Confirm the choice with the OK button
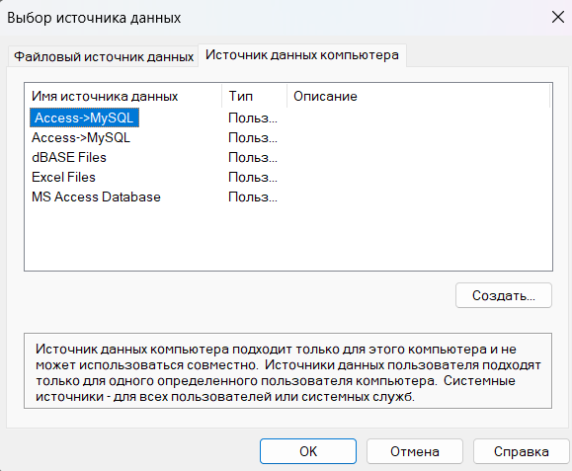The width and height of the screenshot is (572, 471). pyautogui.click(x=308, y=451)
